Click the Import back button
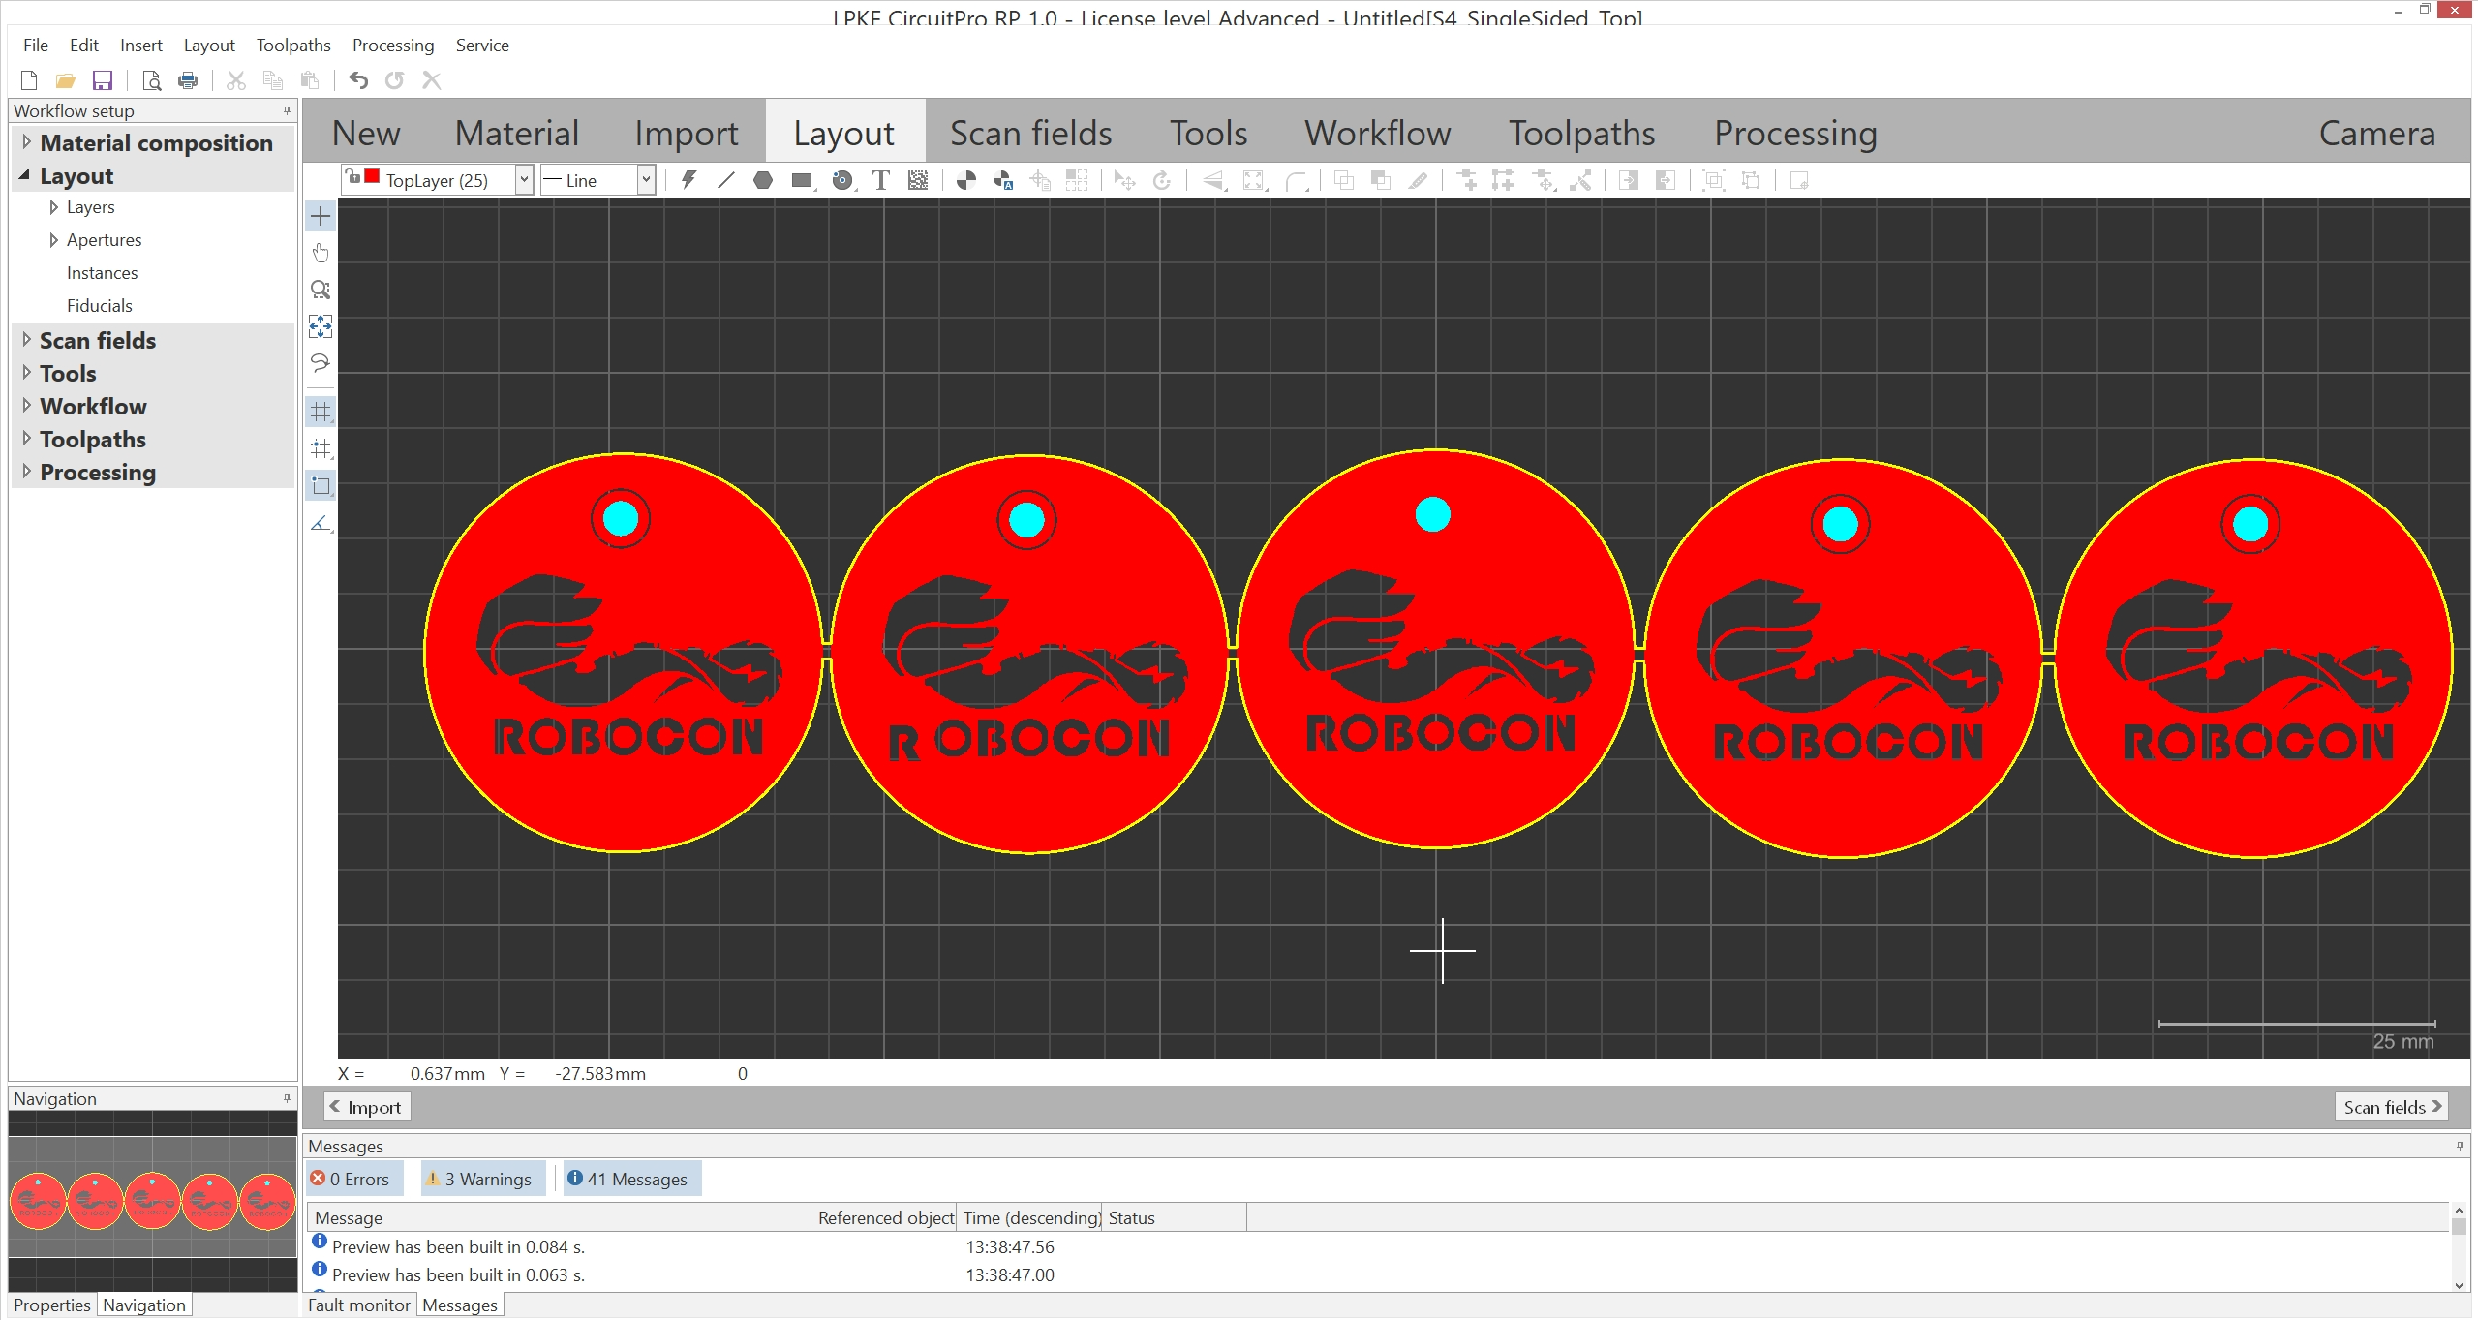Viewport: 2478px width, 1320px height. pos(366,1107)
